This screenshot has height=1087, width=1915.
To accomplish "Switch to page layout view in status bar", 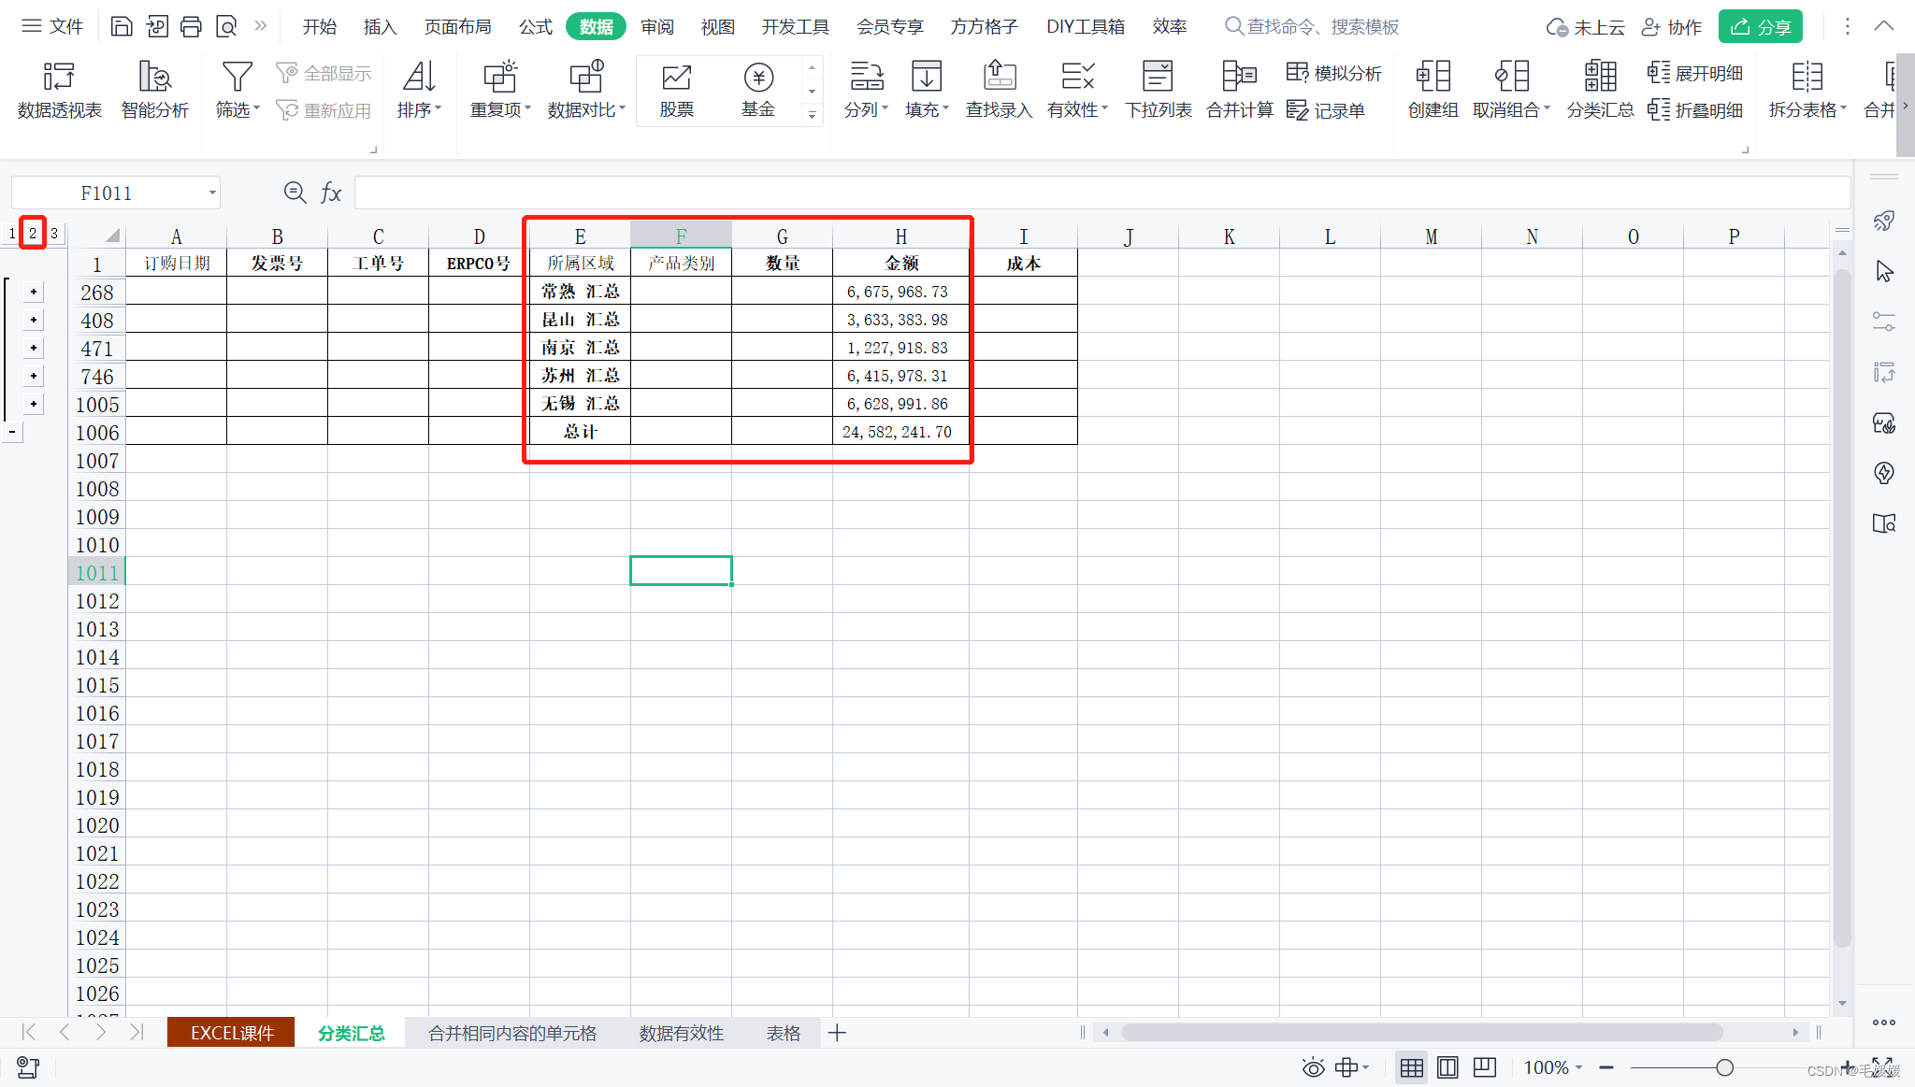I will click(x=1447, y=1067).
